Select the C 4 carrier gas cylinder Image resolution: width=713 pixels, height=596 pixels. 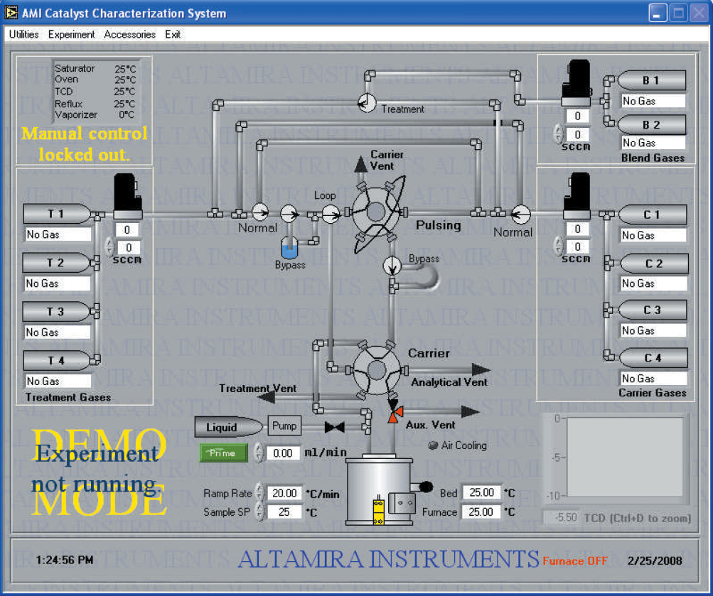(x=653, y=358)
